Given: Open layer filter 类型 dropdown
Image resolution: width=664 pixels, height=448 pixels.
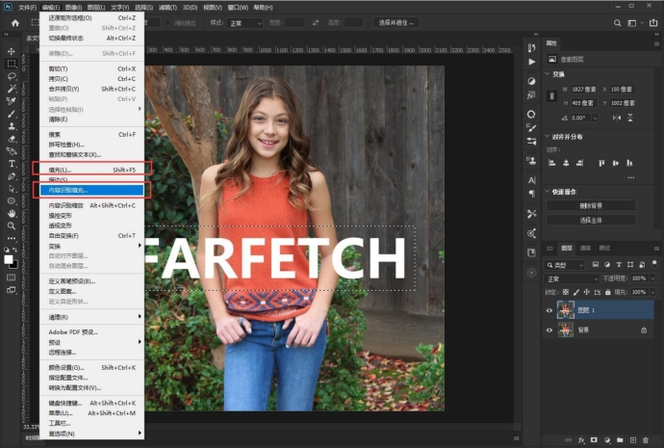Looking at the screenshot, I should tap(564, 265).
